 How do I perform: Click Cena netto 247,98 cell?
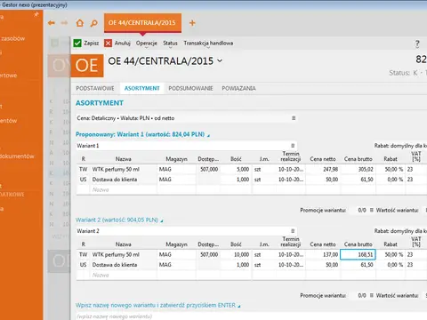pyautogui.click(x=323, y=169)
